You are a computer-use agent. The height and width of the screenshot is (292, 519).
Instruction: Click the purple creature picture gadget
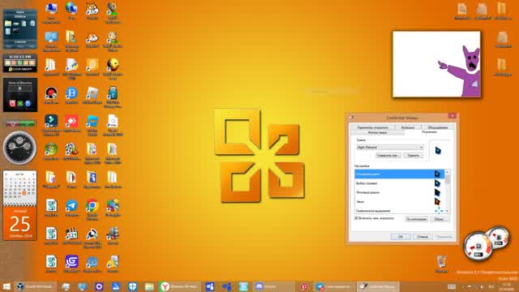(x=436, y=64)
